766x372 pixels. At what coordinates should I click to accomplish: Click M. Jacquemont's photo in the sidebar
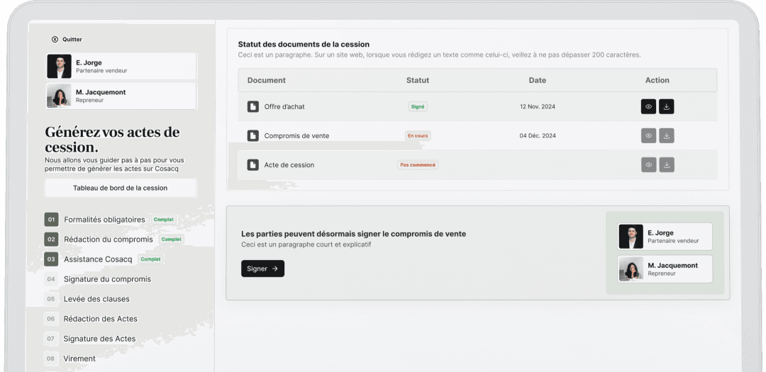[x=59, y=96]
